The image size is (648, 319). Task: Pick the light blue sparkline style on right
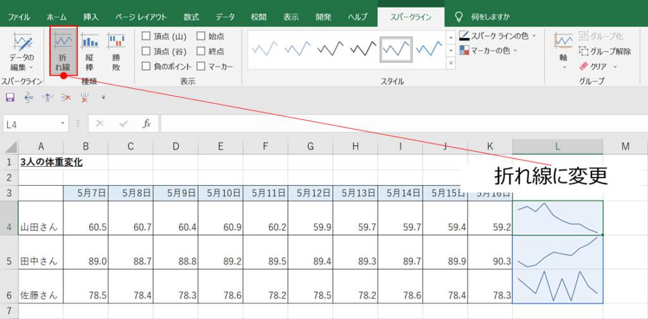(x=429, y=49)
